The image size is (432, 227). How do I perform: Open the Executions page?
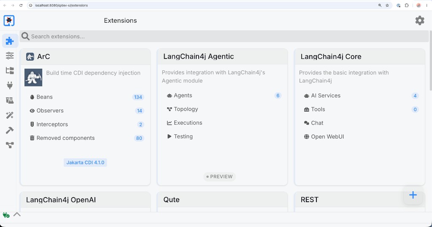coord(188,123)
